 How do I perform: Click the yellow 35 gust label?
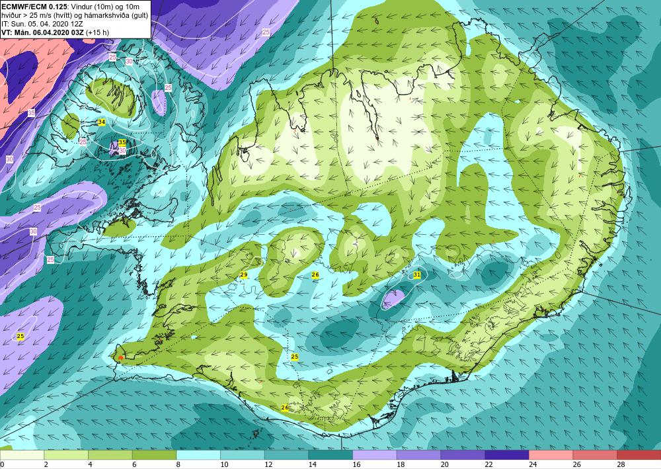[122, 142]
